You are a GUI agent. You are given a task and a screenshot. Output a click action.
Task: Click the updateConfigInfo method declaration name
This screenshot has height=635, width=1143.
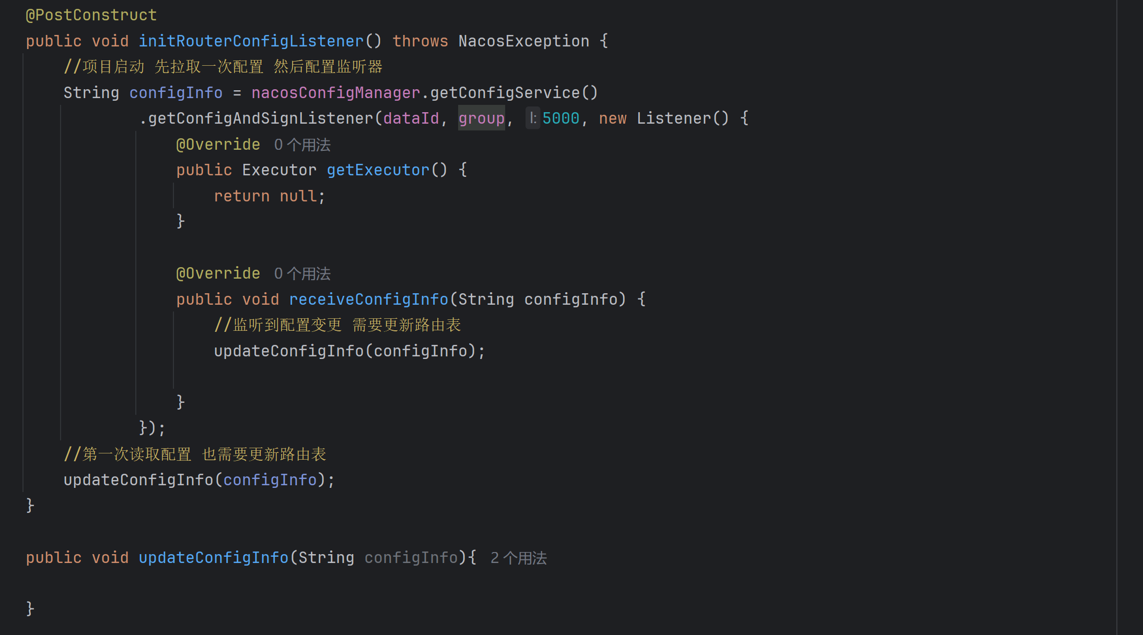point(213,558)
